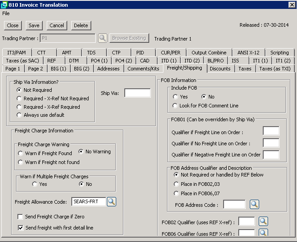
Task: Choose Yes under Include FOB
Action: point(175,97)
